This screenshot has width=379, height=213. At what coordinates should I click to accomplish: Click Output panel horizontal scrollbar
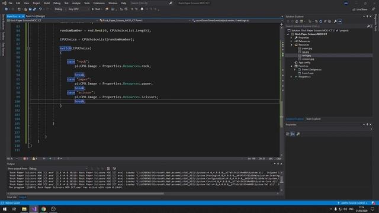coord(87,193)
